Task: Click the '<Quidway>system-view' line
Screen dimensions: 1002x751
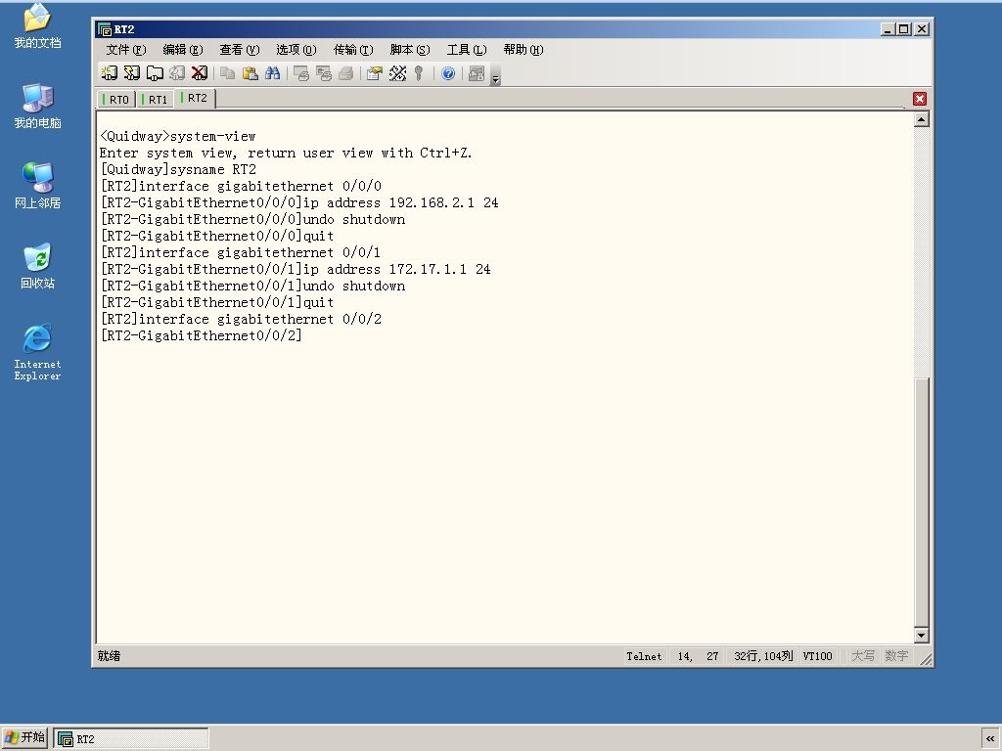Action: pyautogui.click(x=178, y=136)
